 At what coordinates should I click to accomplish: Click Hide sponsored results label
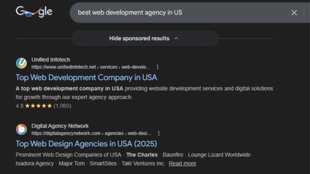(139, 38)
